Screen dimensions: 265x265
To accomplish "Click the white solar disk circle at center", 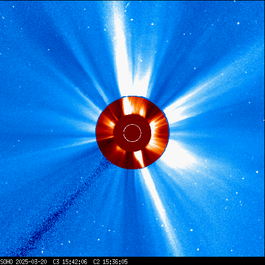I will pyautogui.click(x=132, y=133).
